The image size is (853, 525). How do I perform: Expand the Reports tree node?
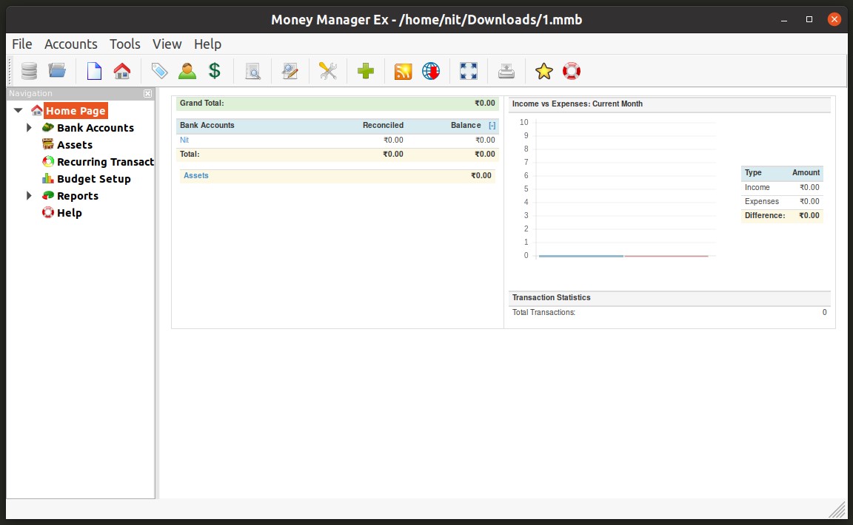click(30, 196)
